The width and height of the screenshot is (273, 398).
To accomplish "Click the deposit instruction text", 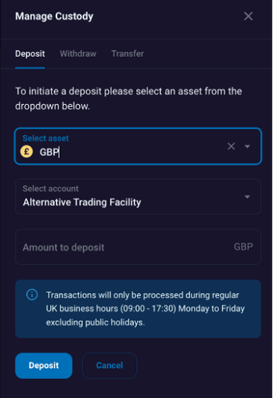I will point(129,98).
